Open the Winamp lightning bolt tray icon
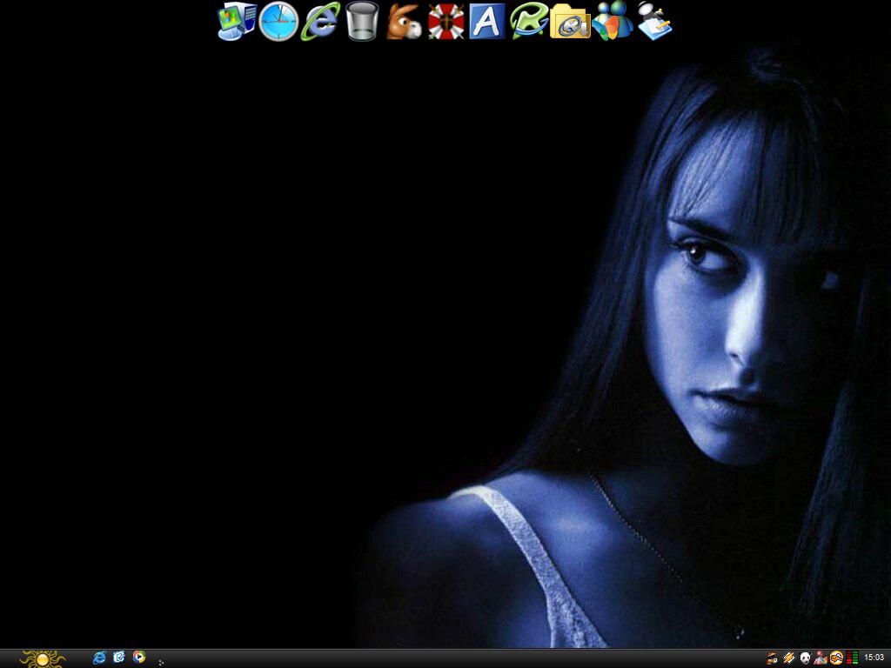This screenshot has width=891, height=668. click(788, 658)
